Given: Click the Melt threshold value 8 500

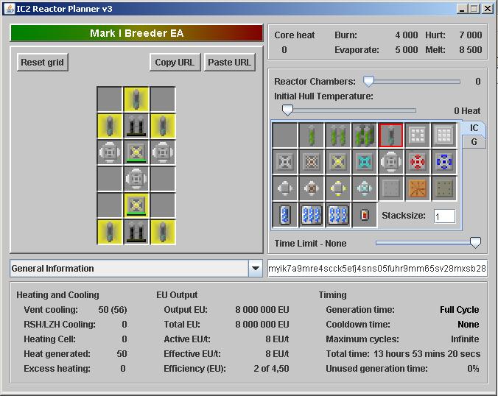Looking at the screenshot, I should (x=470, y=50).
